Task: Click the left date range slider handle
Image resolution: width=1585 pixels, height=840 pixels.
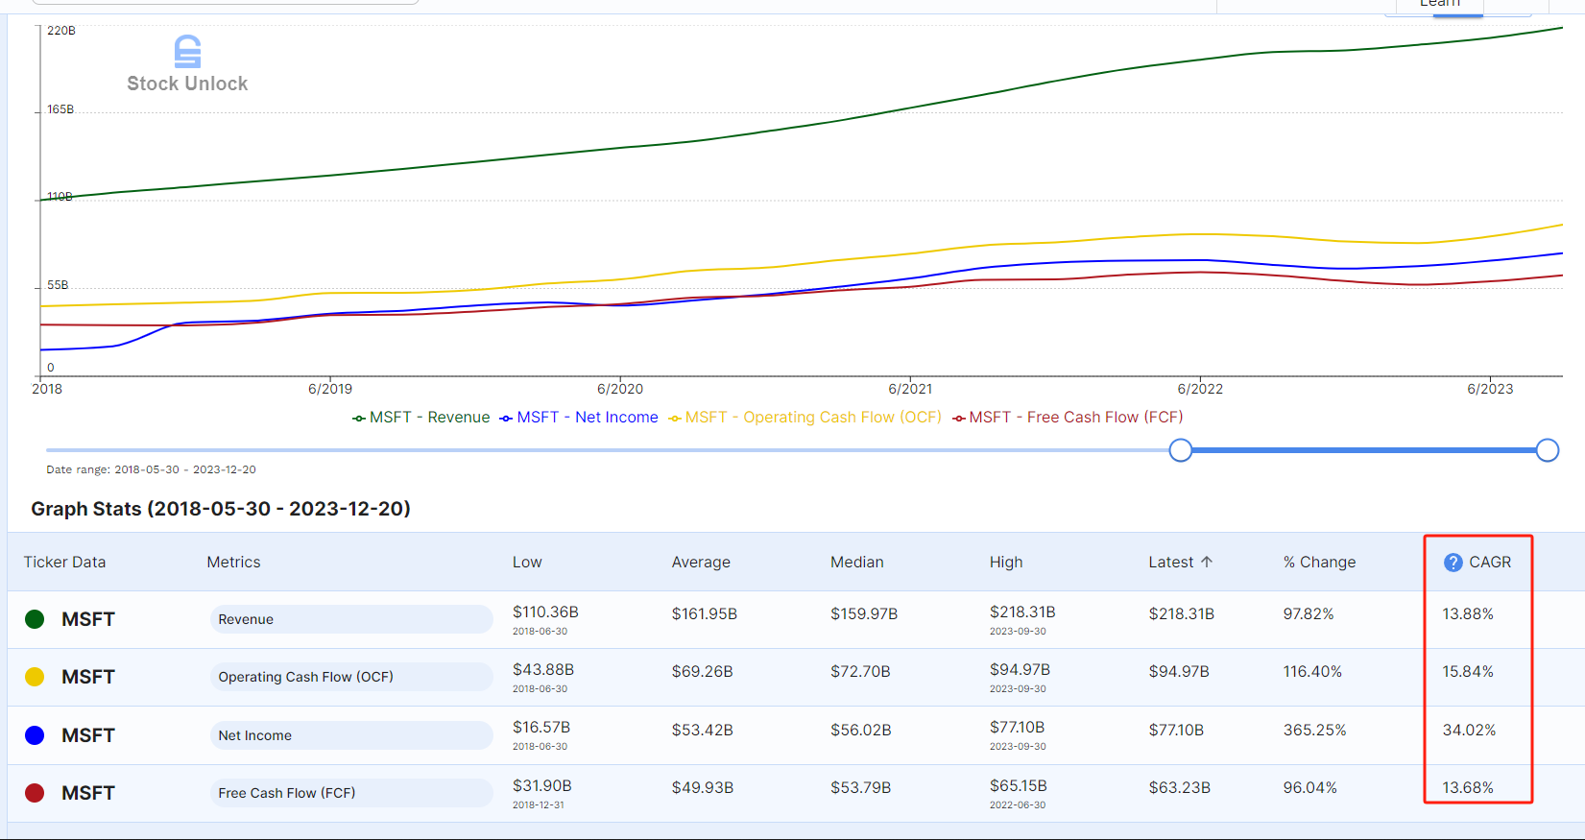Action: [1181, 450]
